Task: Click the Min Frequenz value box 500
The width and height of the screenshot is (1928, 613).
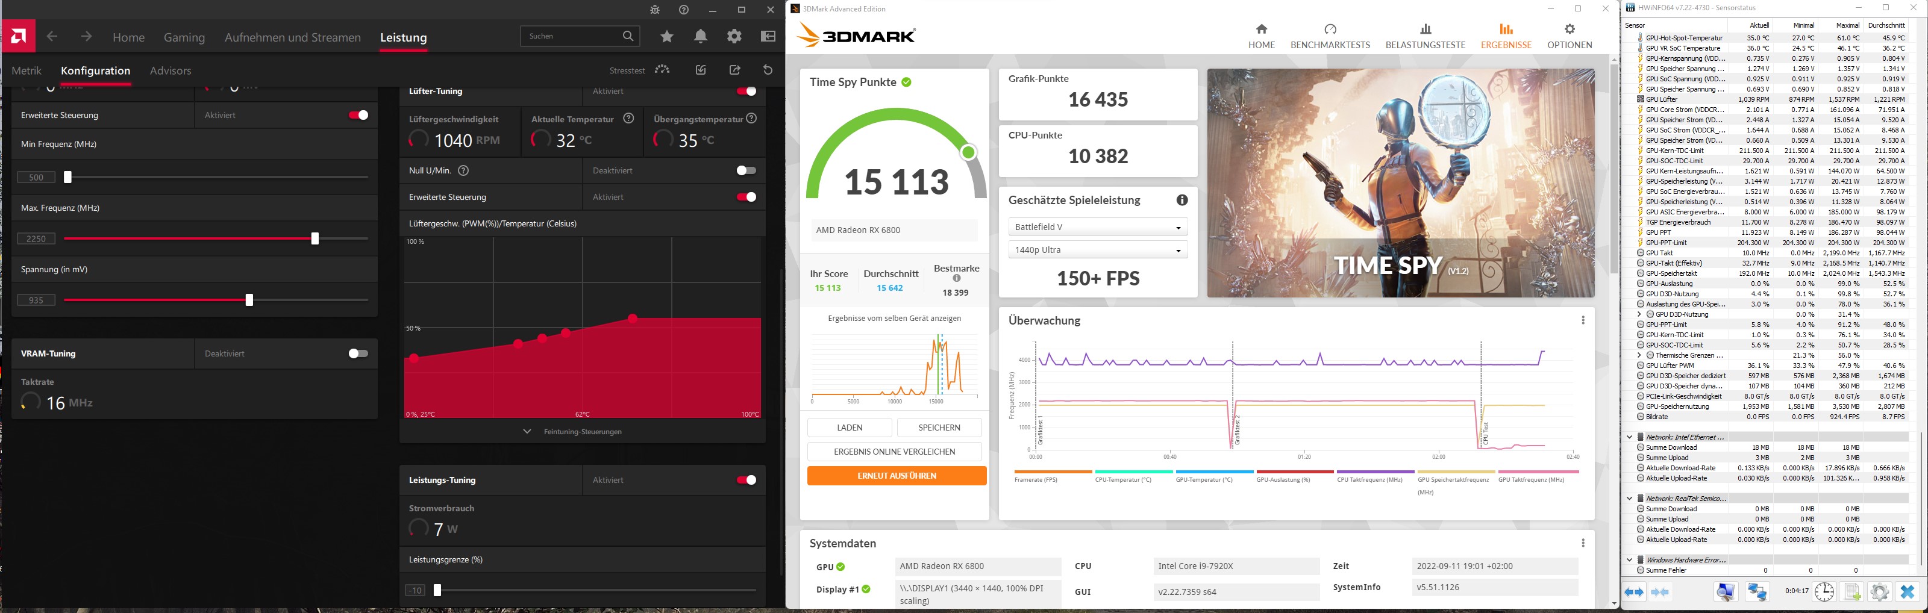Action: [x=36, y=178]
